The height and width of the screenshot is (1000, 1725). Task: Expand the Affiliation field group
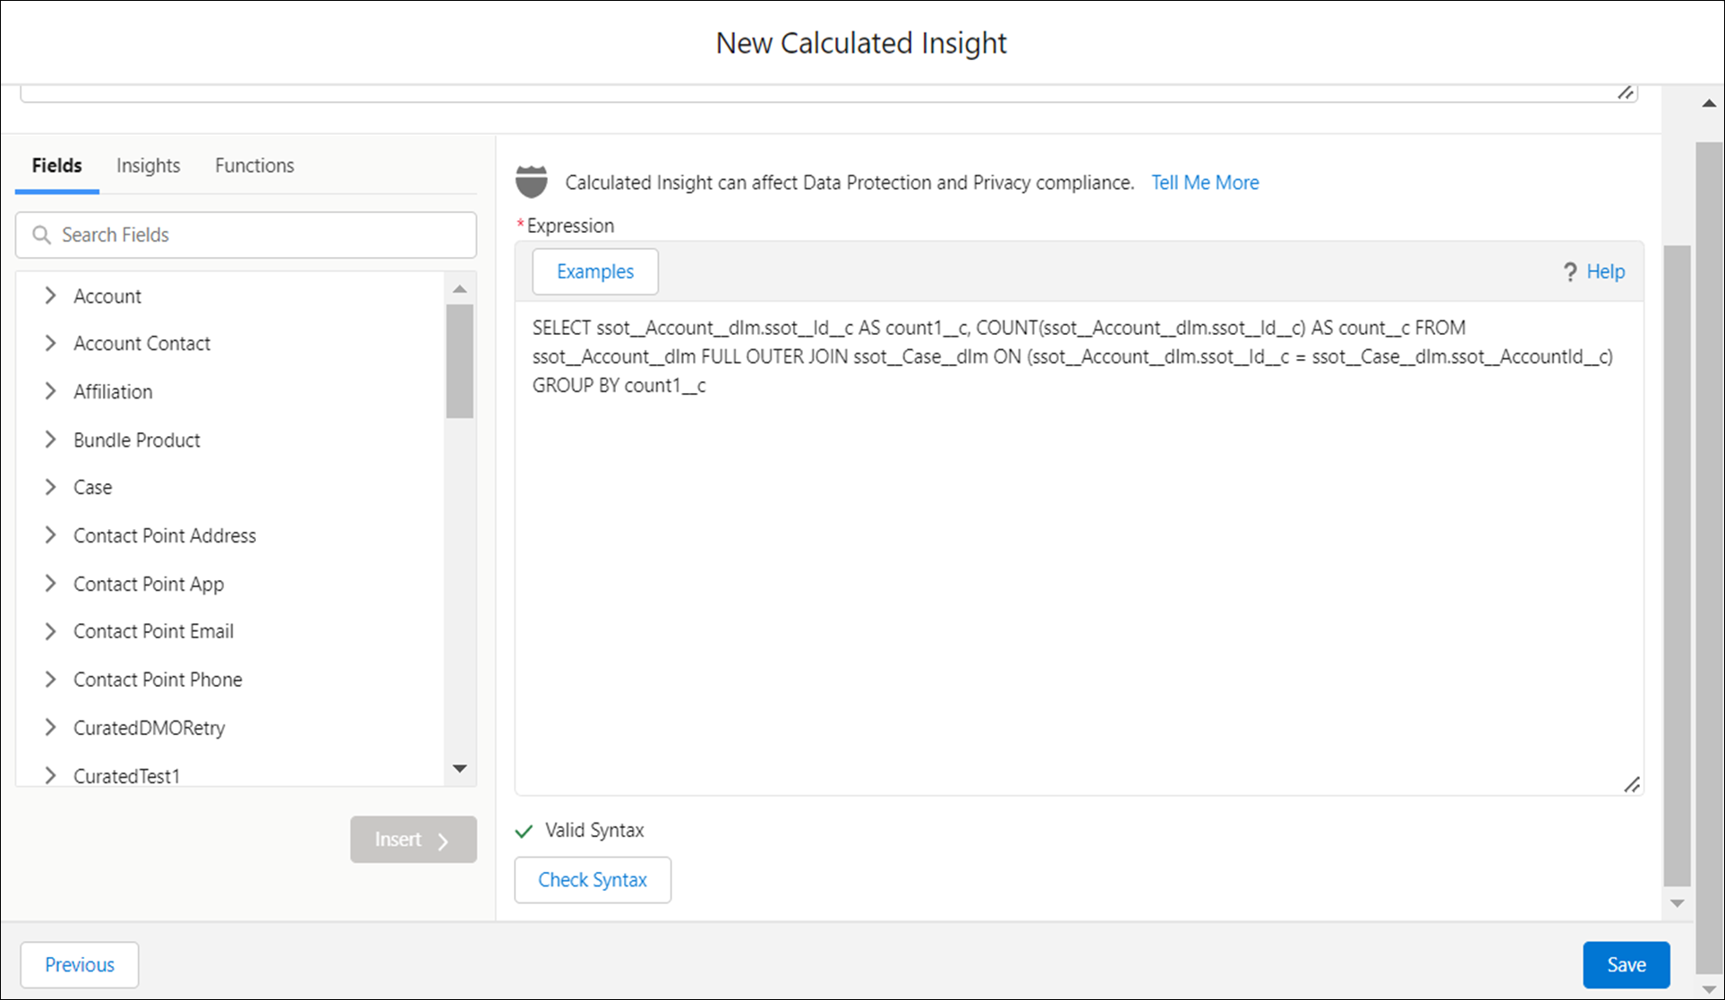[x=50, y=391]
